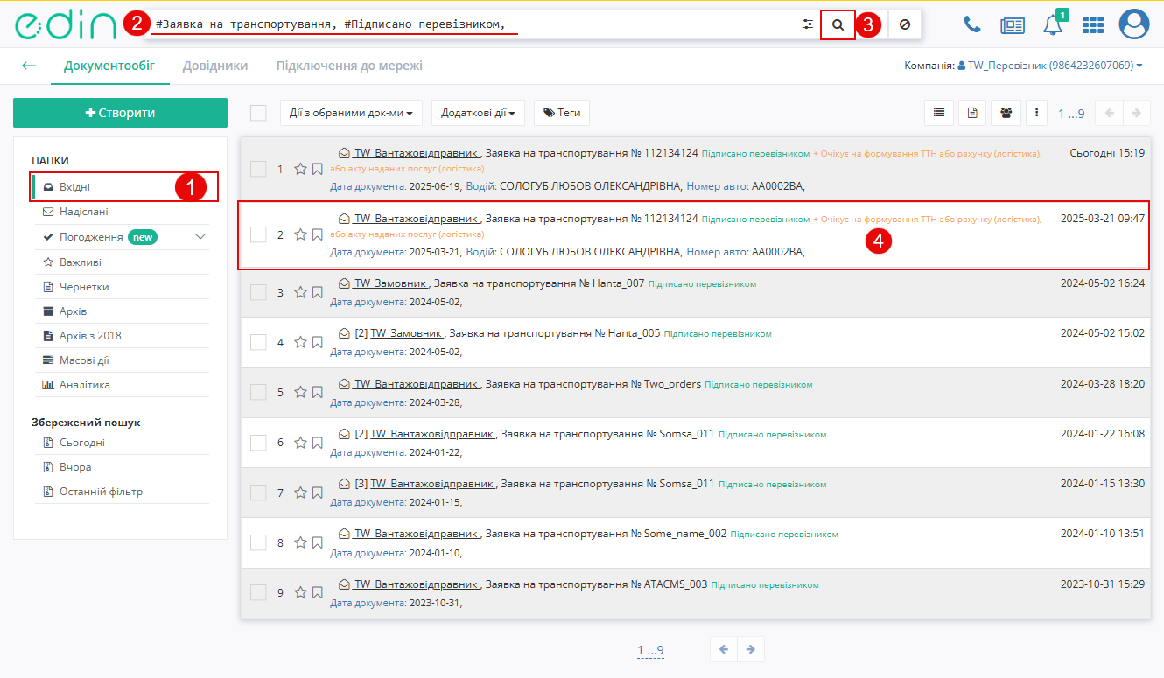Switch to Довідники tab

[215, 66]
